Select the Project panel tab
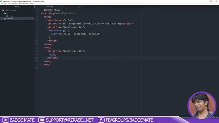 17,7
